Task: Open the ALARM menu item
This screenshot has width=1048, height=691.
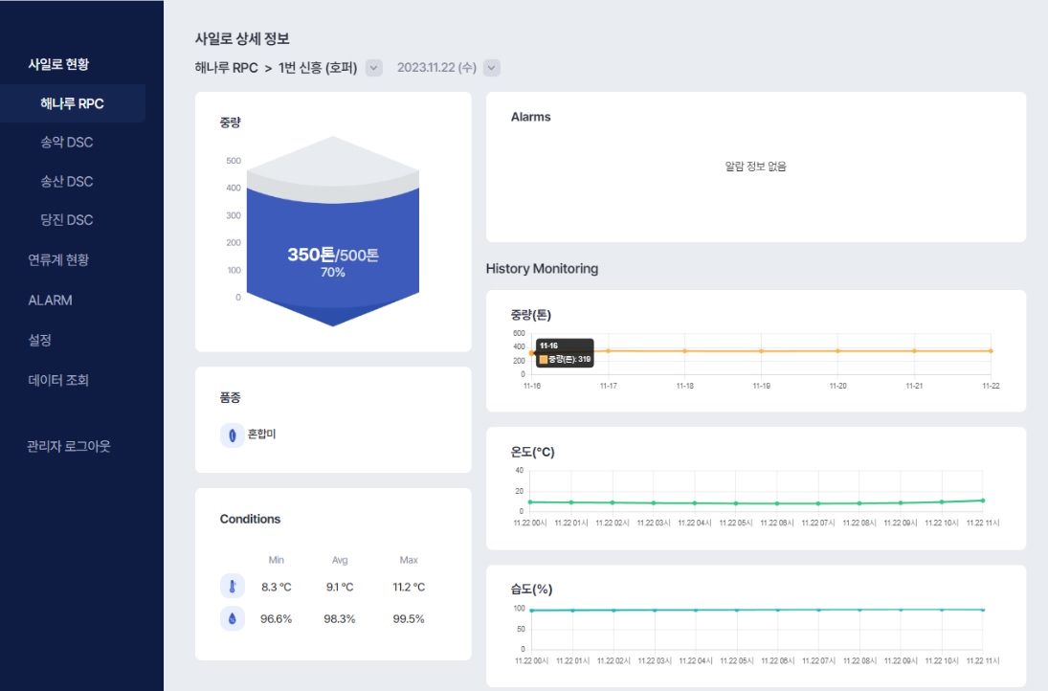Action: [x=50, y=300]
